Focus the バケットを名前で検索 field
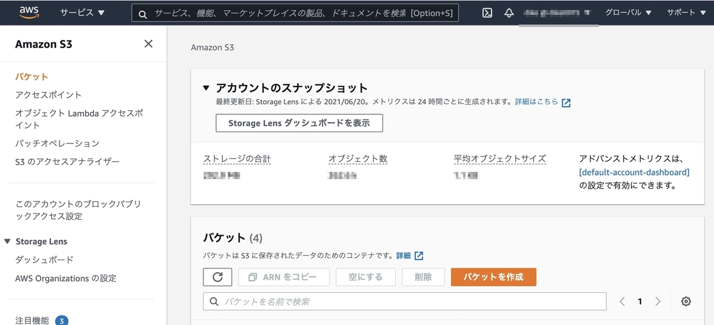The image size is (714, 325). pyautogui.click(x=405, y=301)
